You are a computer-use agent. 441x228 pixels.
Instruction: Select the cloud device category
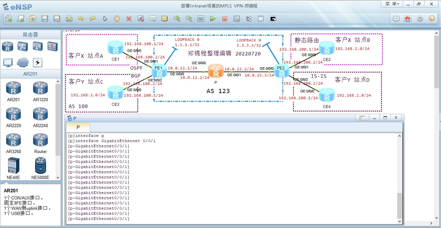(23, 62)
